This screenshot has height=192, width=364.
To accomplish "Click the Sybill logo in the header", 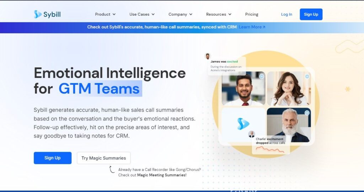I will point(47,14).
